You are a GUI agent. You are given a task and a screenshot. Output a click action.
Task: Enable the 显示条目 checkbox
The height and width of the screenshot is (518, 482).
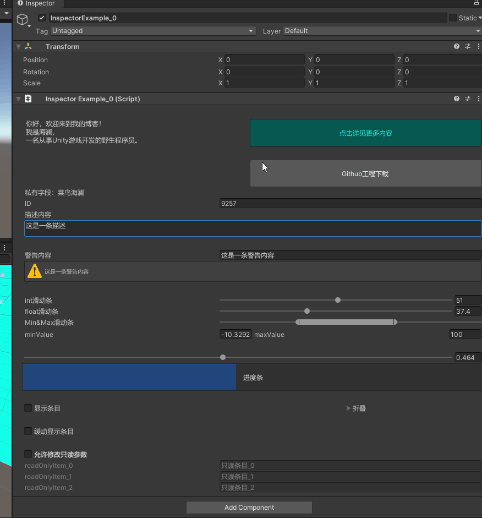tap(28, 408)
